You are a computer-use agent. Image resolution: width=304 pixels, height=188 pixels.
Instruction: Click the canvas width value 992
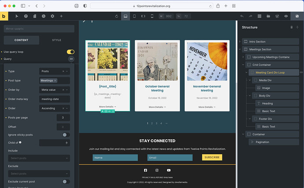(x=169, y=16)
